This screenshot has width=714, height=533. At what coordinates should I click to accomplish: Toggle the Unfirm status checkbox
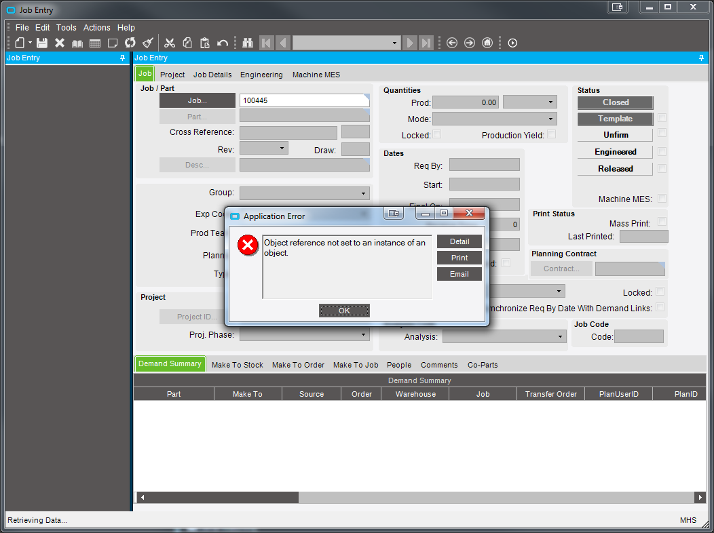click(x=662, y=133)
